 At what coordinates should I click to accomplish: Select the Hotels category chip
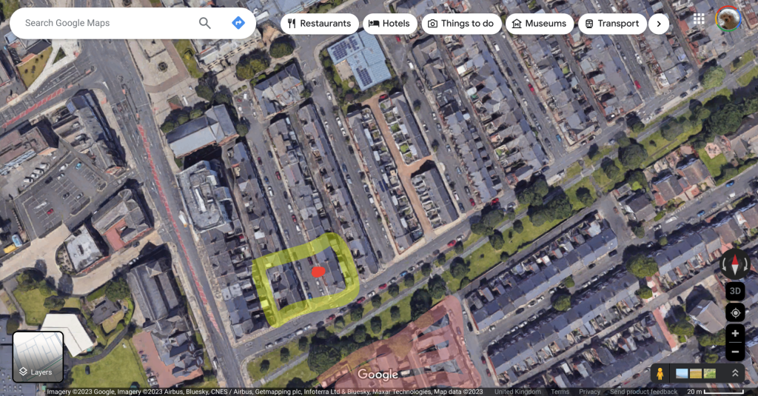point(389,24)
